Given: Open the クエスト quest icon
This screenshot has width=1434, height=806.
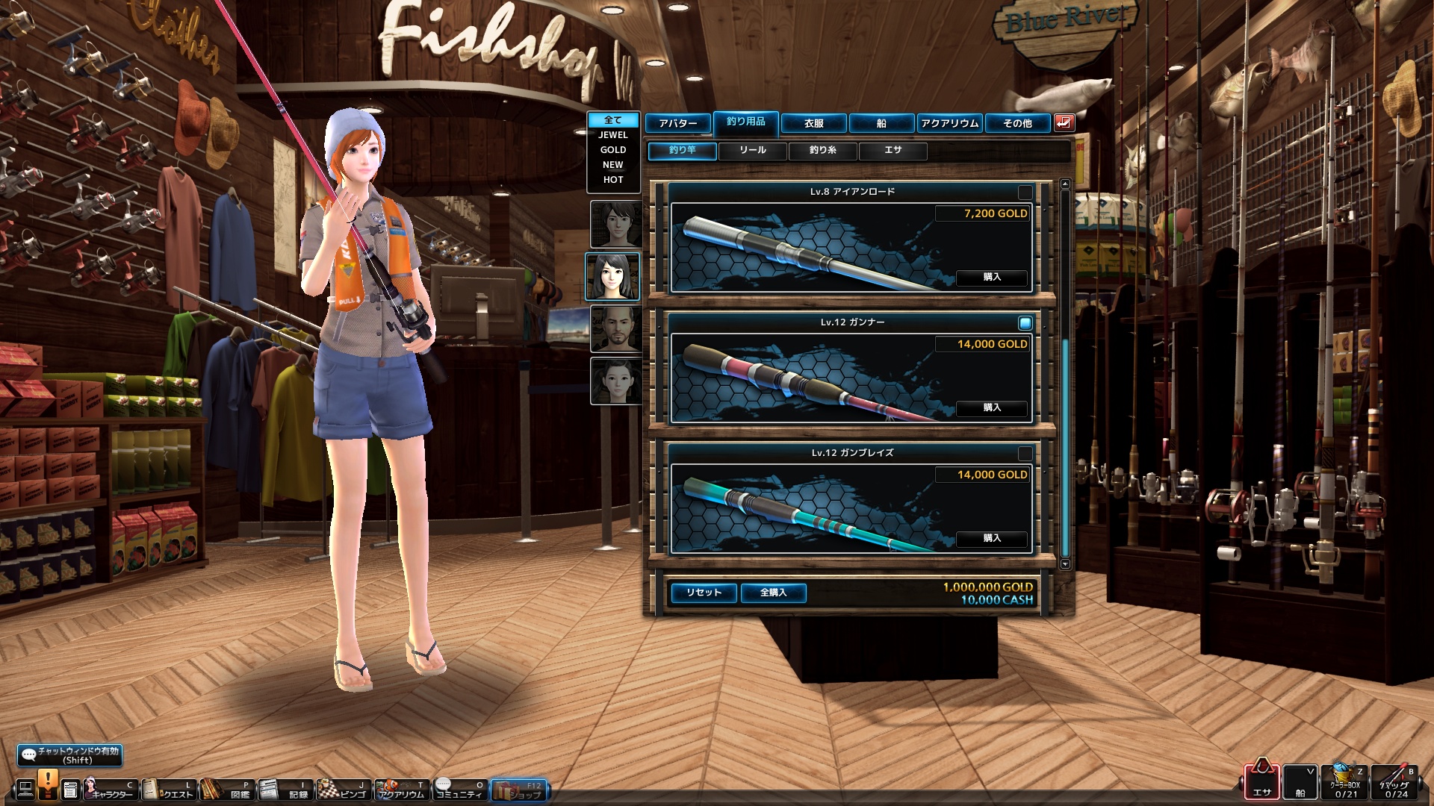Looking at the screenshot, I should pos(168,789).
